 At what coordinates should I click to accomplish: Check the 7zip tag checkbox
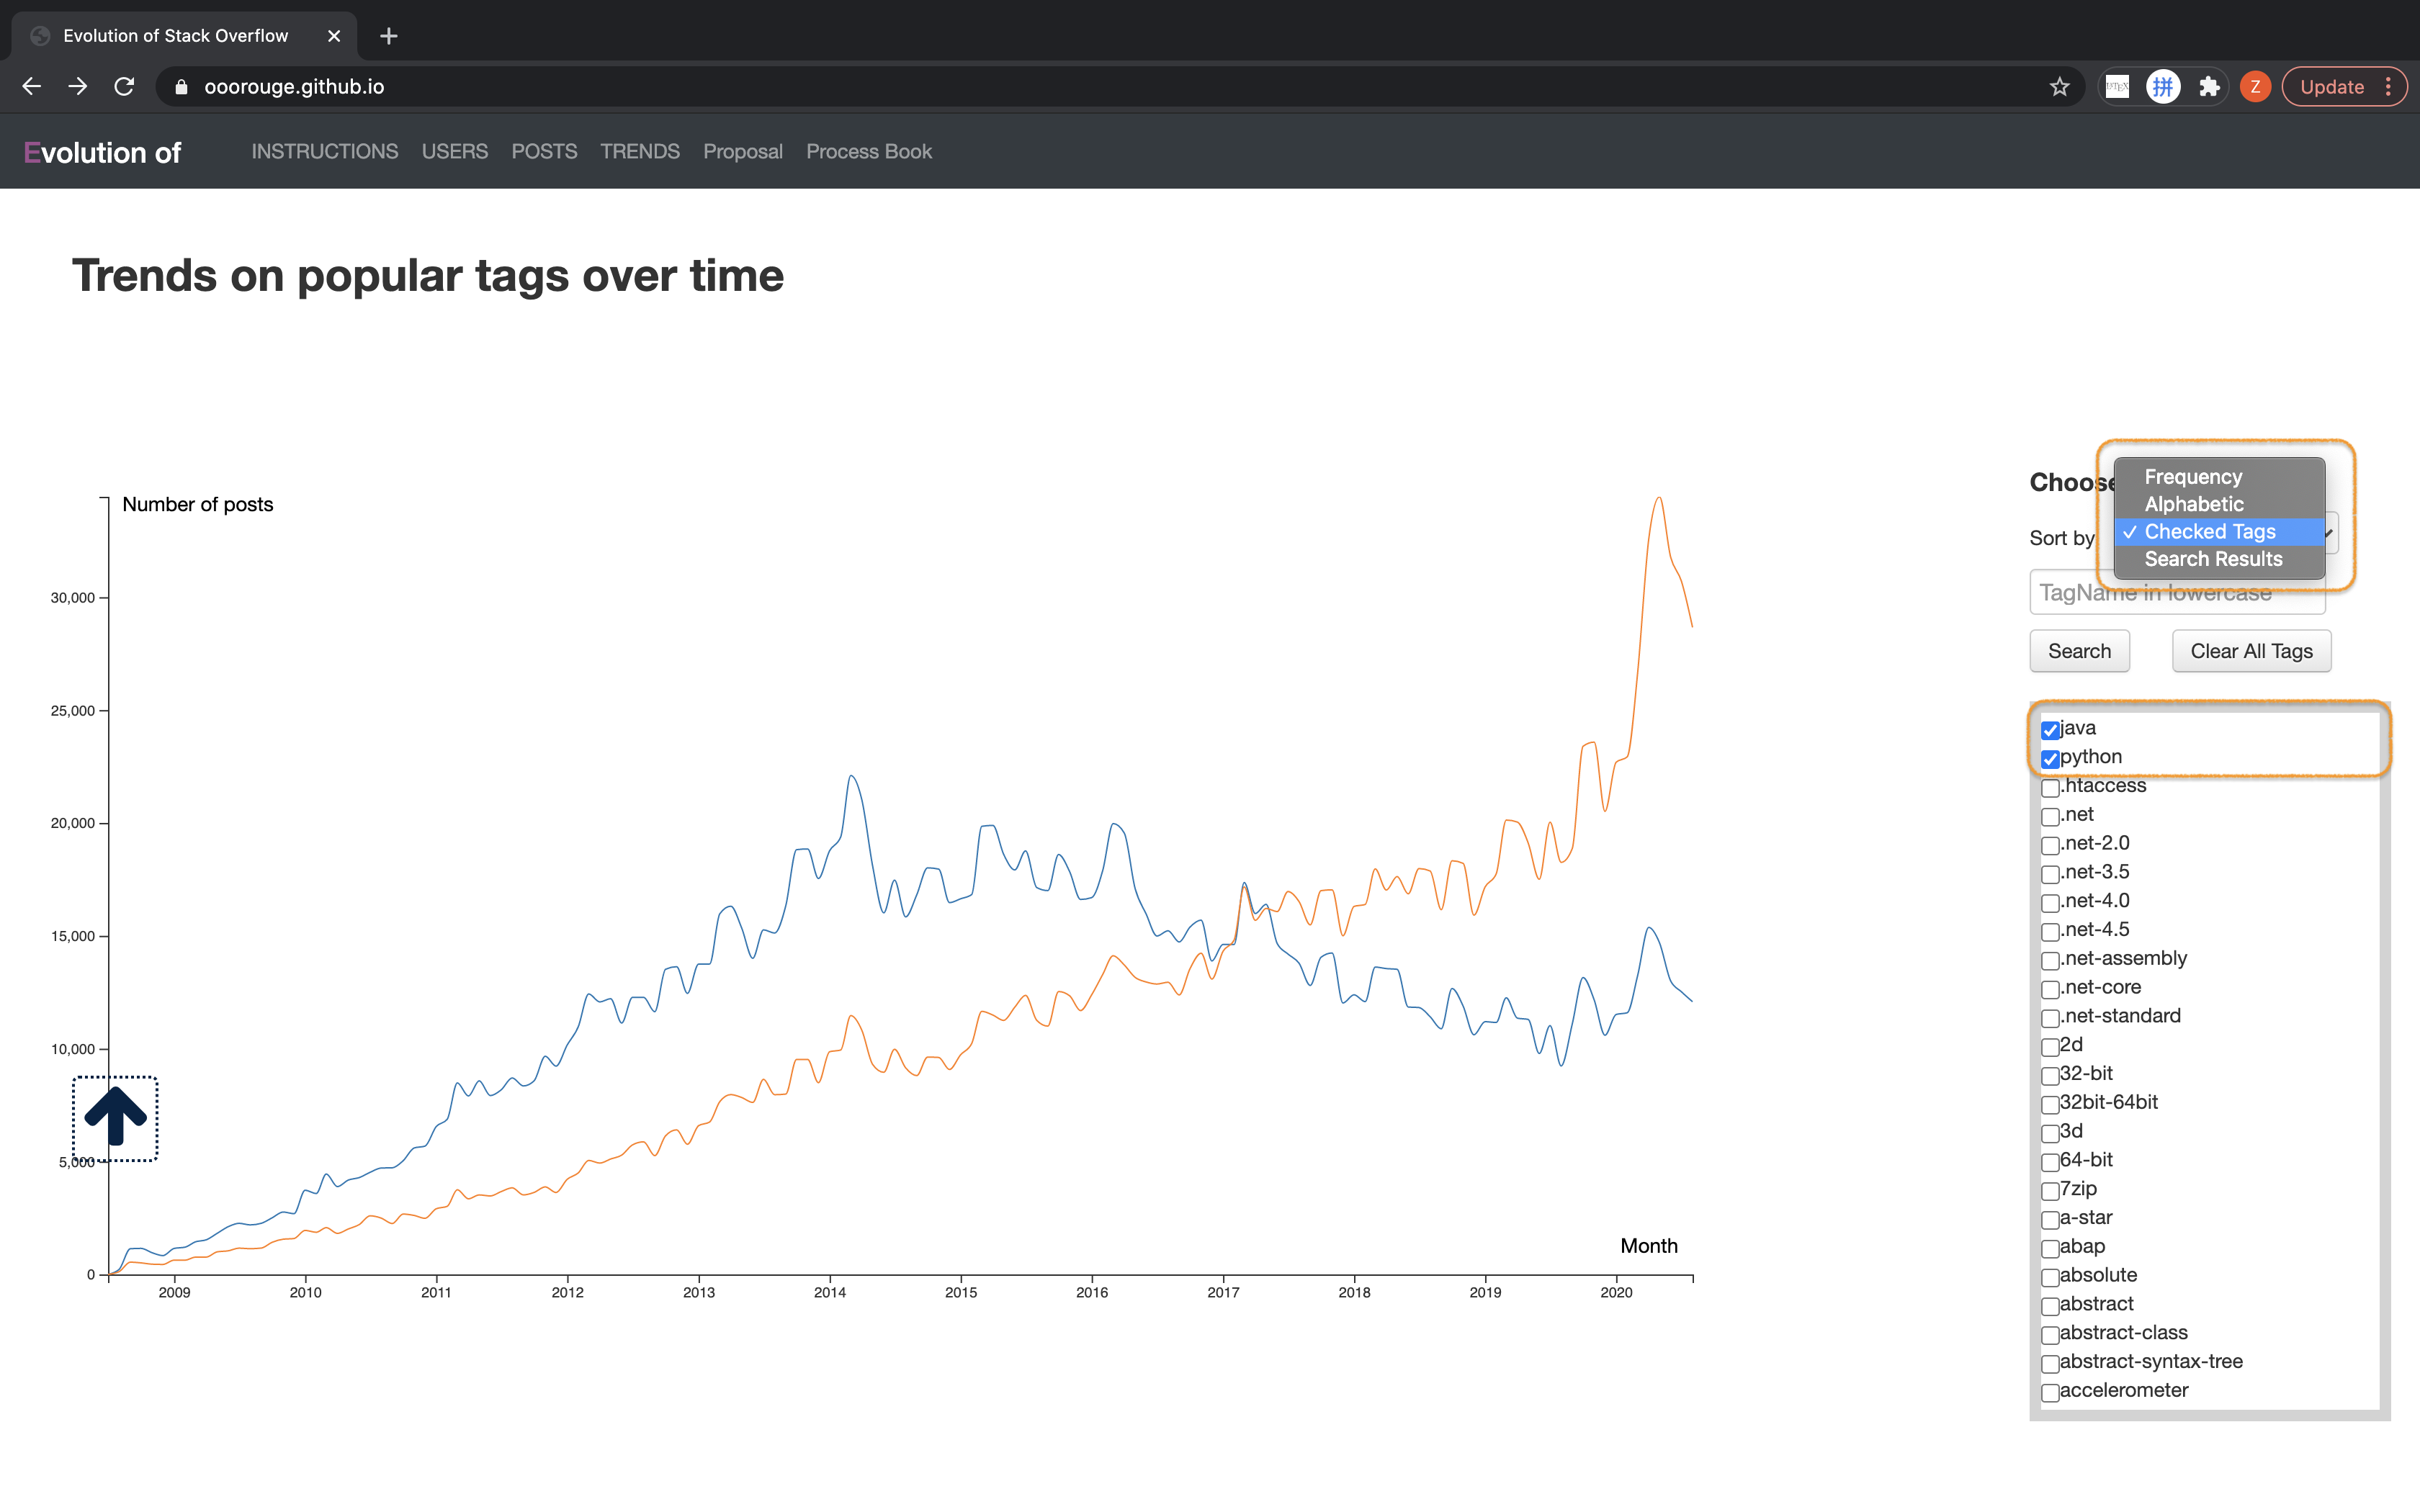(x=2050, y=1191)
